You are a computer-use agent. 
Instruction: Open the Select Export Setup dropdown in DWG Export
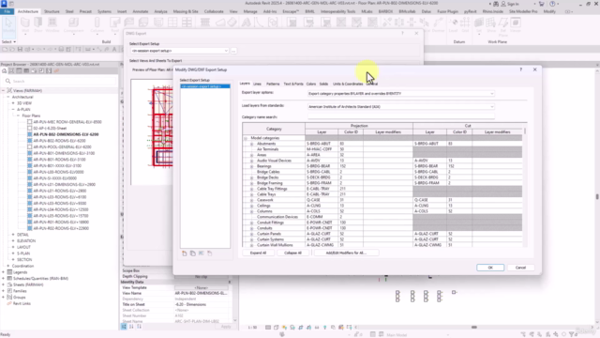point(179,51)
